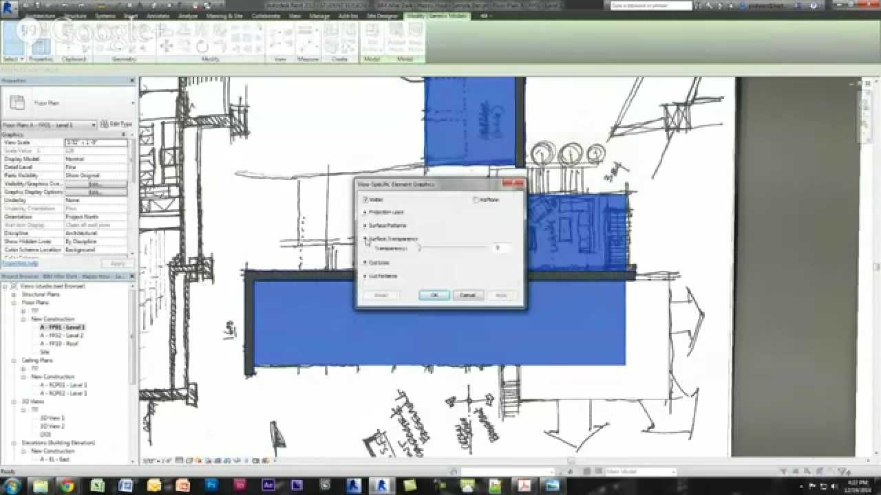Expand Surface Patterns section
This screenshot has width=881, height=495.
click(x=365, y=225)
